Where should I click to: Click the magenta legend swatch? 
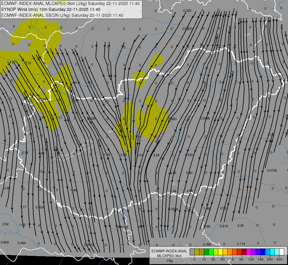pyautogui.click(x=249, y=252)
